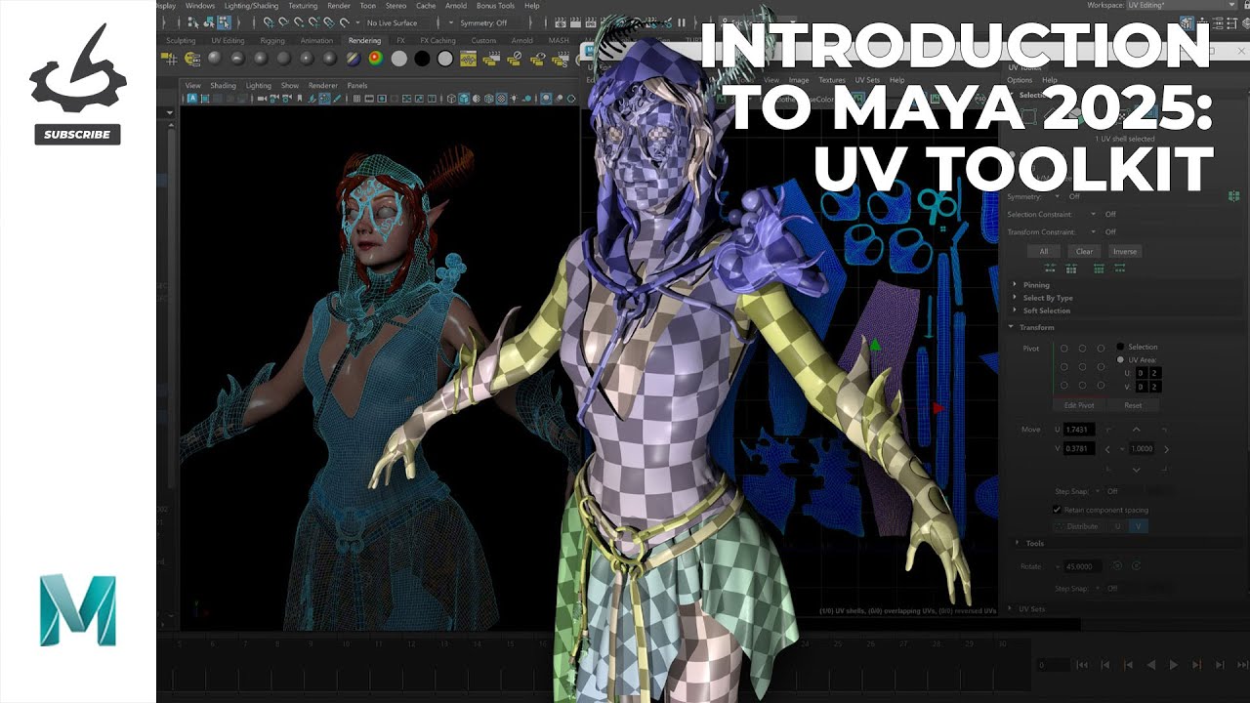Click the use all lights bulb icon

[x=515, y=99]
